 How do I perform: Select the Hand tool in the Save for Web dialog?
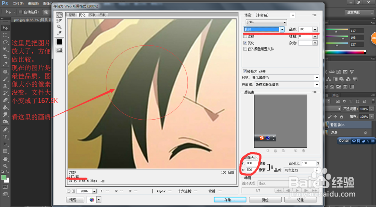click(59, 15)
